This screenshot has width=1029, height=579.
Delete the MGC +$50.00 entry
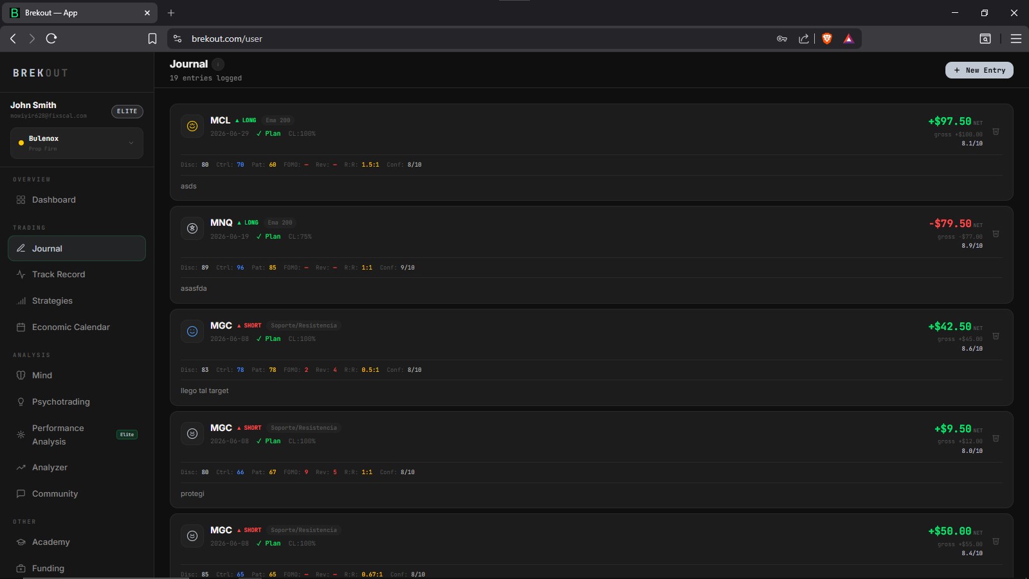coord(996,541)
